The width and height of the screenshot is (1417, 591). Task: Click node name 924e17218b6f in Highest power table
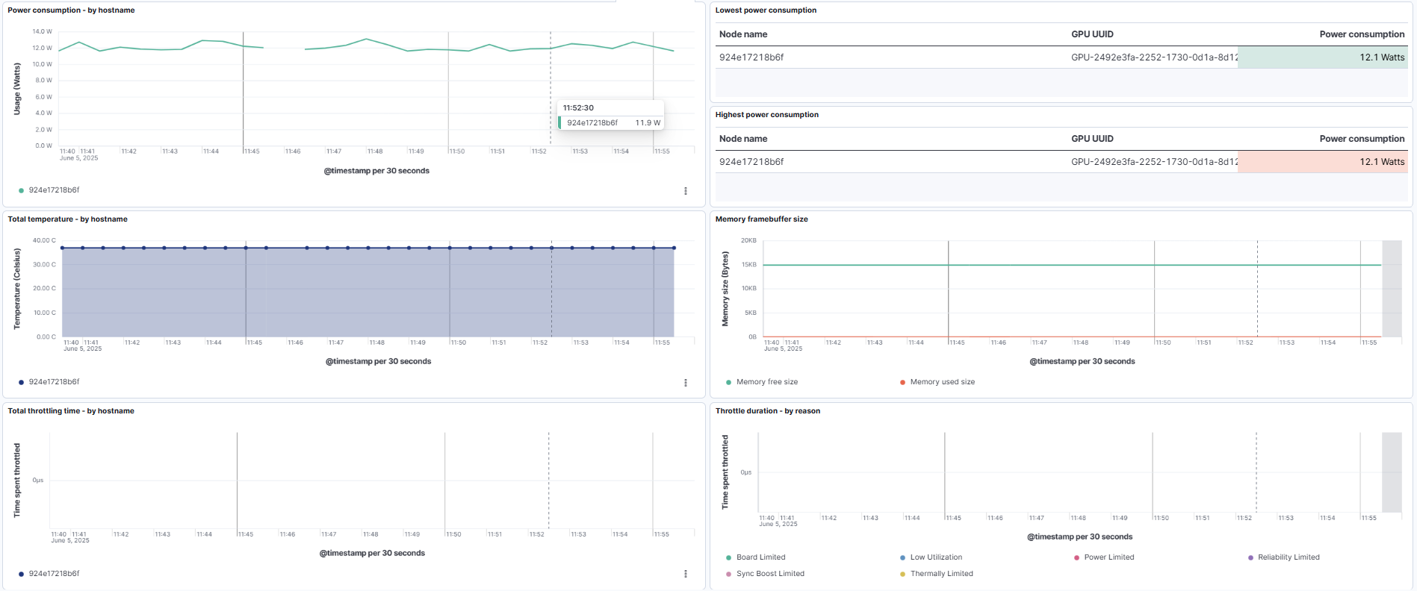[x=751, y=162]
